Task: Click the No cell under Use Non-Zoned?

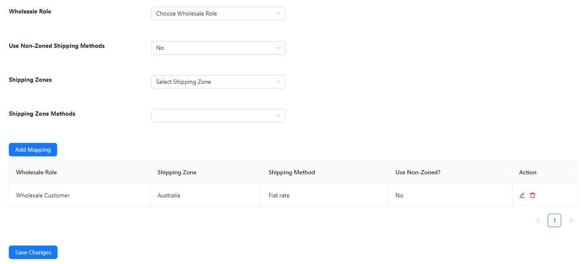Action: (x=399, y=195)
